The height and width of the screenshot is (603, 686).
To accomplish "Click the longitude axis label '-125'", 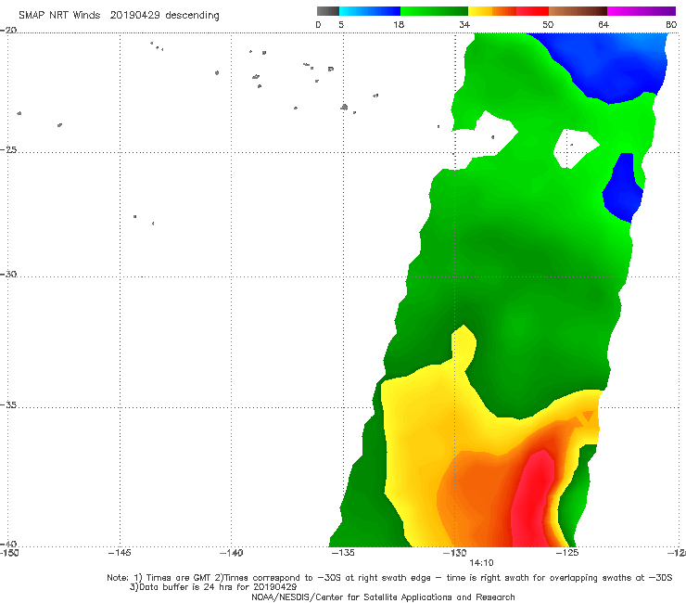I will point(567,553).
